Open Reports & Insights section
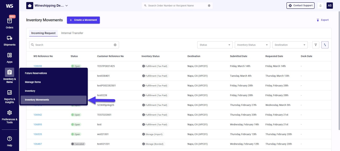 (x=10, y=96)
